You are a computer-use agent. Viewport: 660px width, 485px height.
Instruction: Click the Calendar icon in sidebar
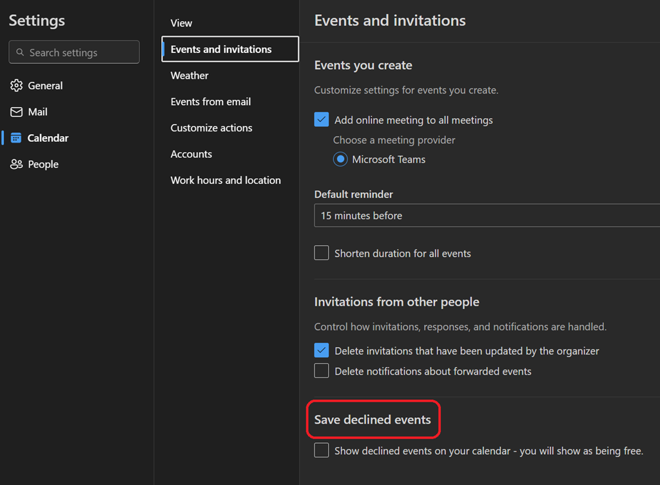[16, 138]
